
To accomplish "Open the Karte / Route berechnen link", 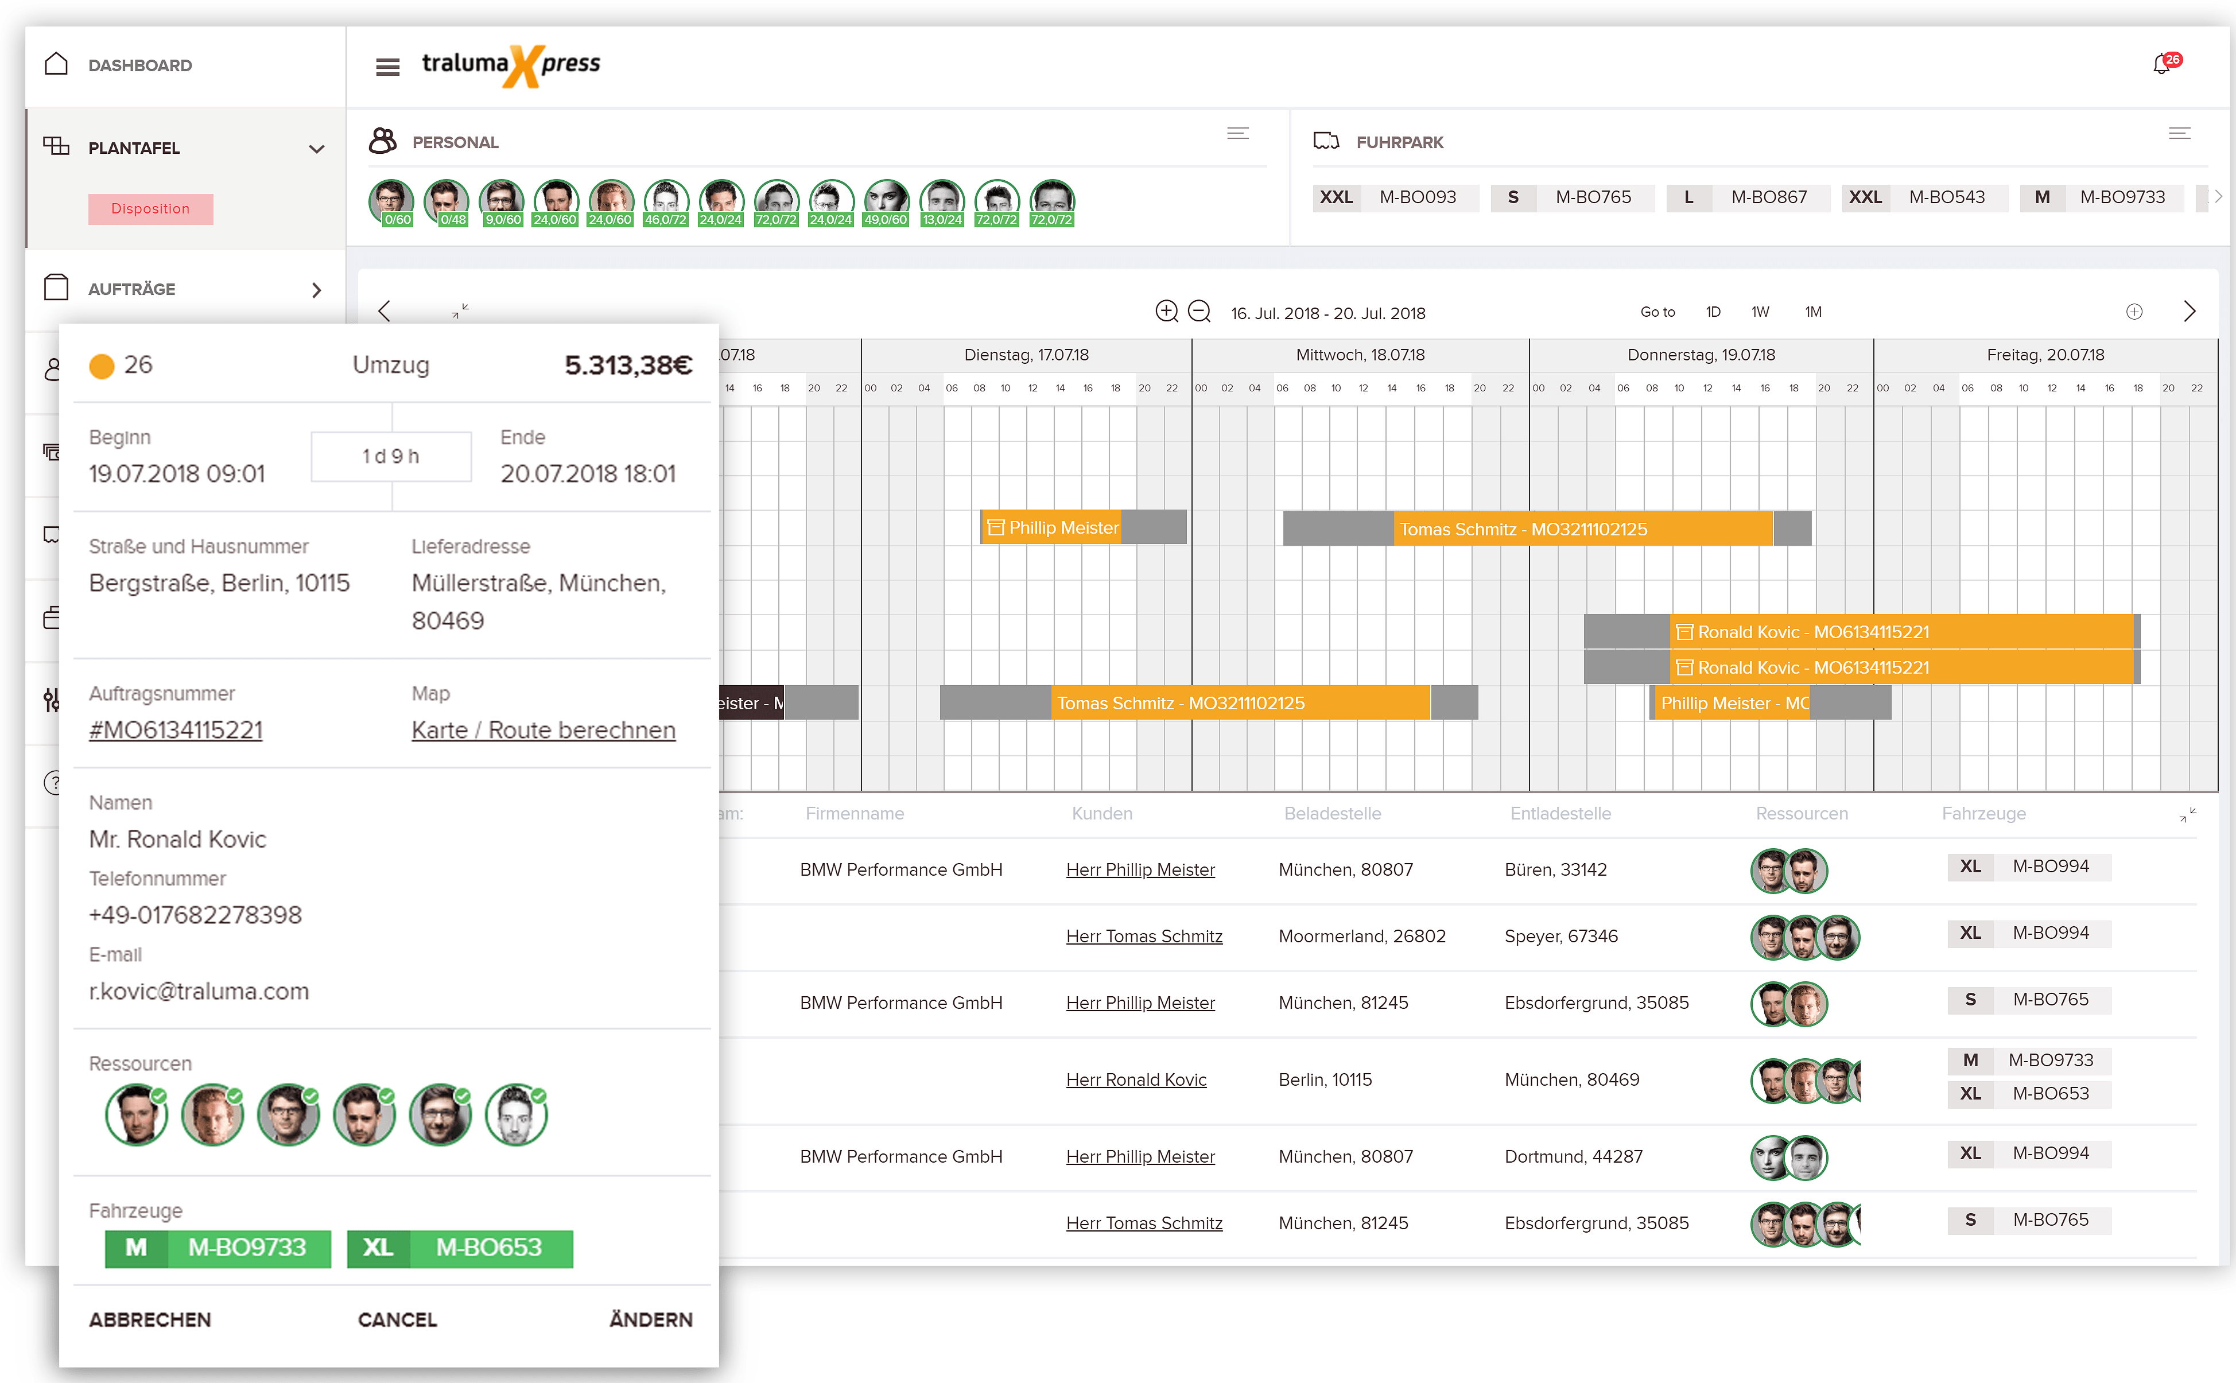I will point(544,729).
